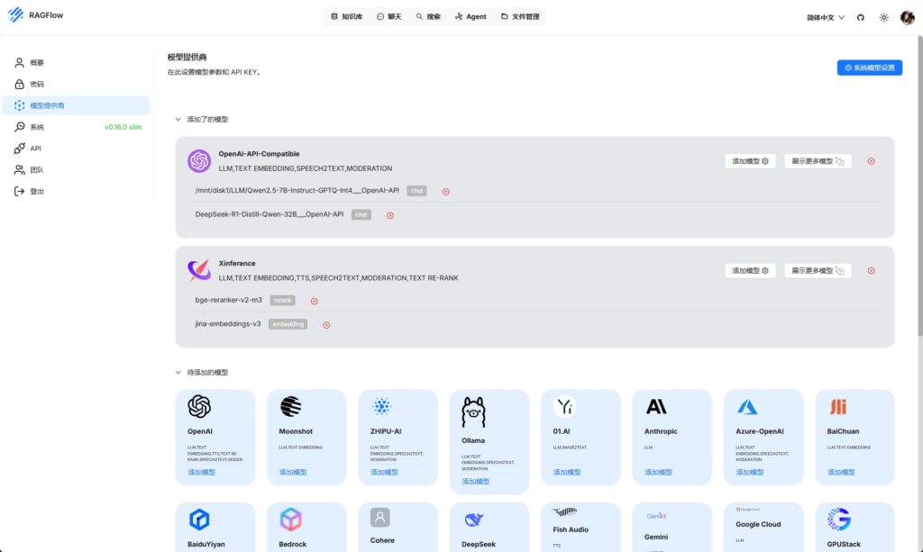Remove the jina-embeddings-v3 model

(x=326, y=325)
